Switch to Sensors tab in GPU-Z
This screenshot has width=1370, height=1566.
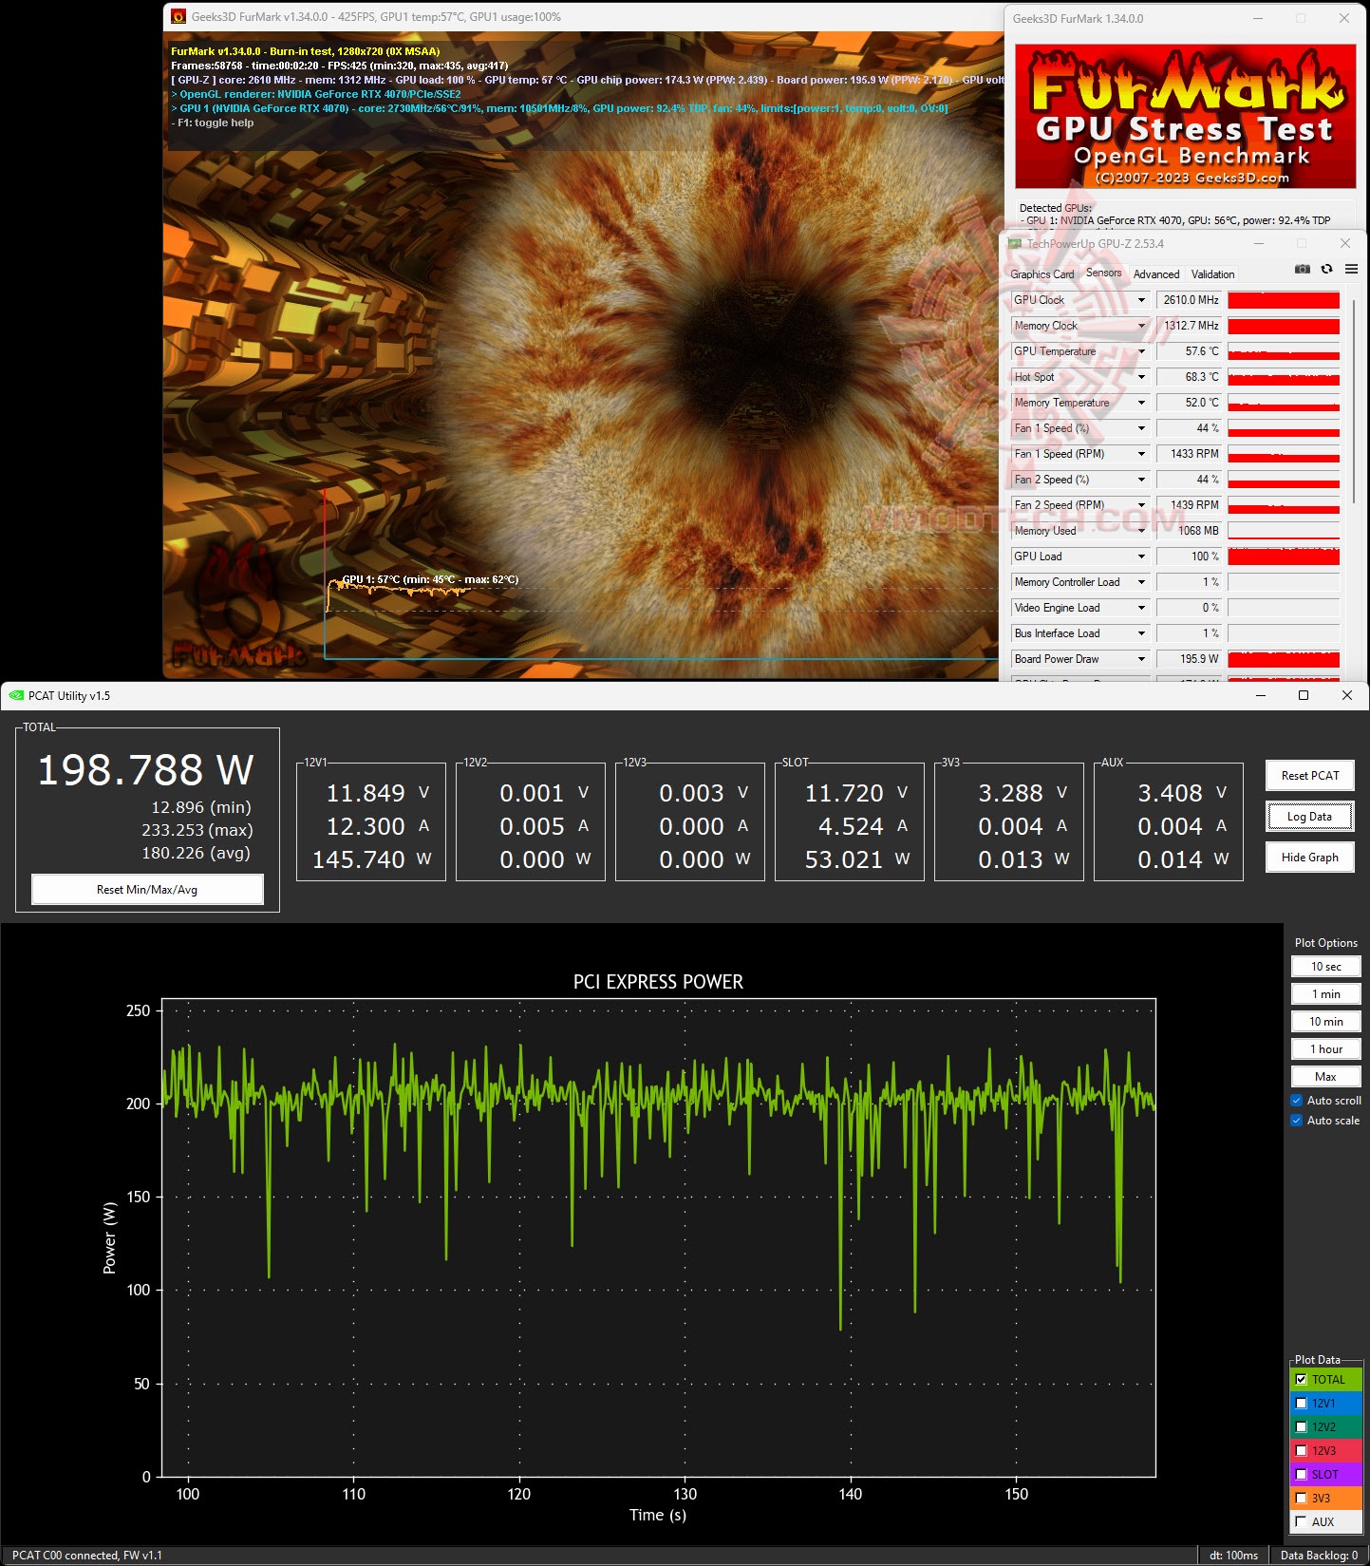[1103, 273]
